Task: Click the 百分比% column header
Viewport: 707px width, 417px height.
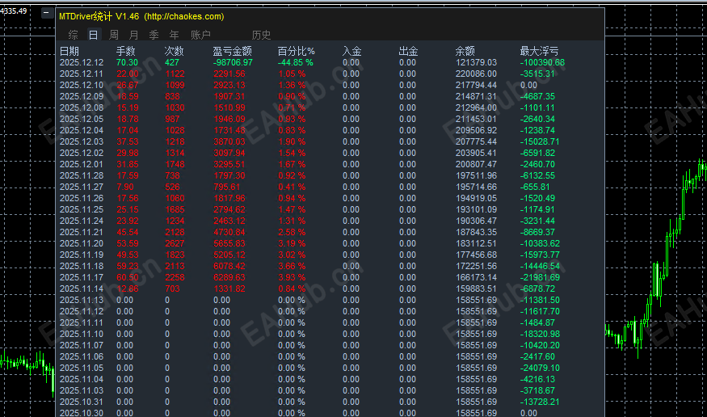Action: coord(296,51)
